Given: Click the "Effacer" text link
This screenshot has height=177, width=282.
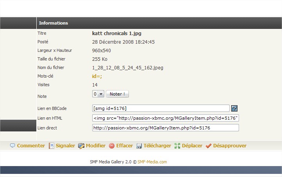Looking at the screenshot, I should [125, 146].
